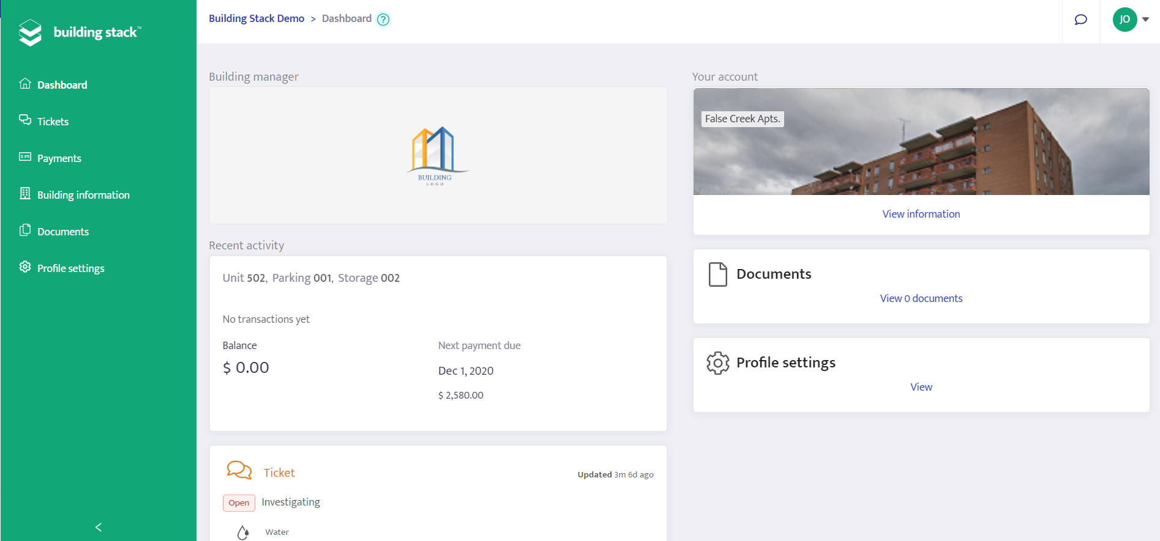1160x541 pixels.
Task: Click the Water category label
Action: [x=277, y=532]
